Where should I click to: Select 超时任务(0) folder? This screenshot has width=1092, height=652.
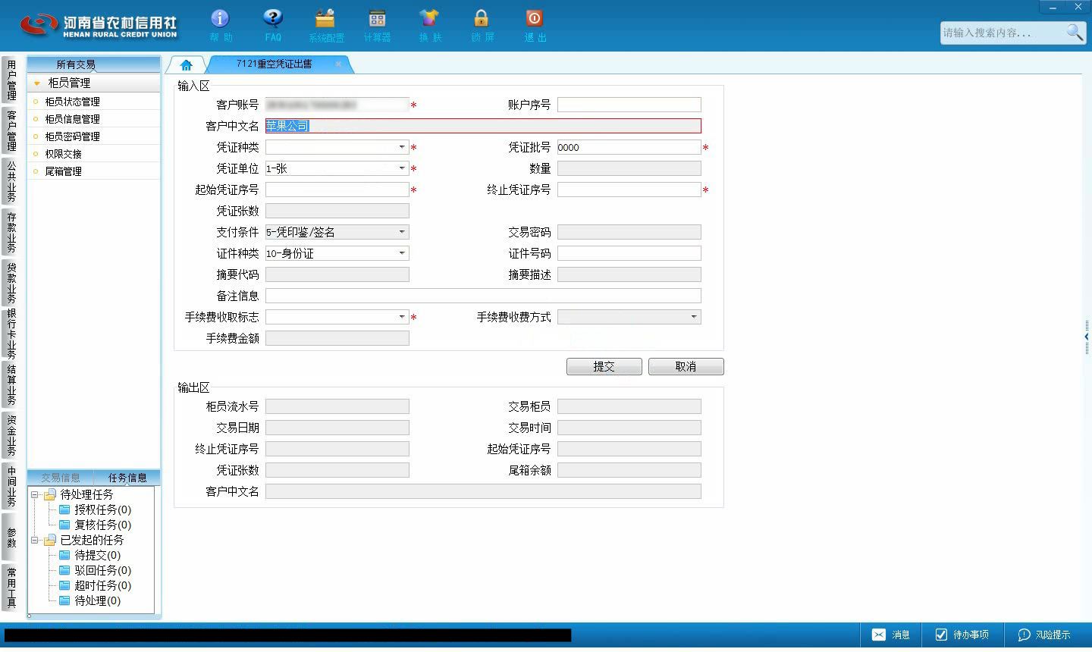[x=95, y=585]
